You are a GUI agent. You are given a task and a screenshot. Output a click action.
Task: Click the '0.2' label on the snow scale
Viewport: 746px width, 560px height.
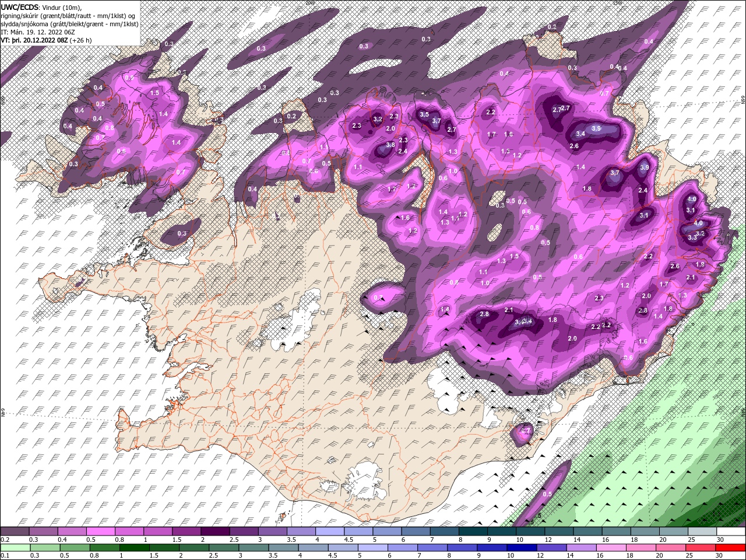[5, 540]
